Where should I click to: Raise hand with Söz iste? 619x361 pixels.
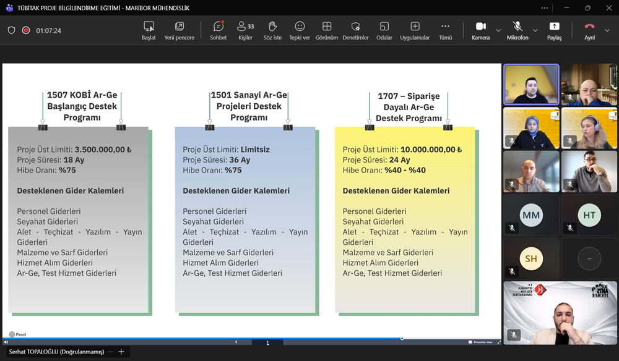[272, 30]
